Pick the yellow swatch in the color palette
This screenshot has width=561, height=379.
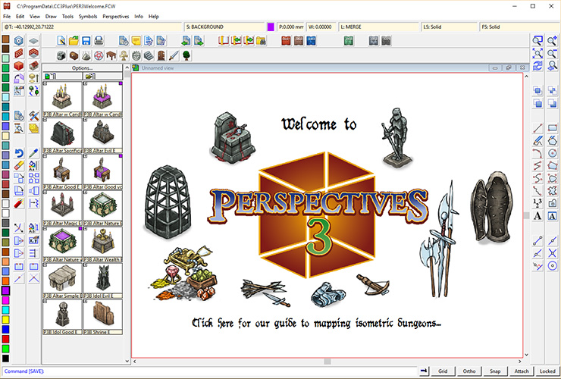pyautogui.click(x=6, y=319)
